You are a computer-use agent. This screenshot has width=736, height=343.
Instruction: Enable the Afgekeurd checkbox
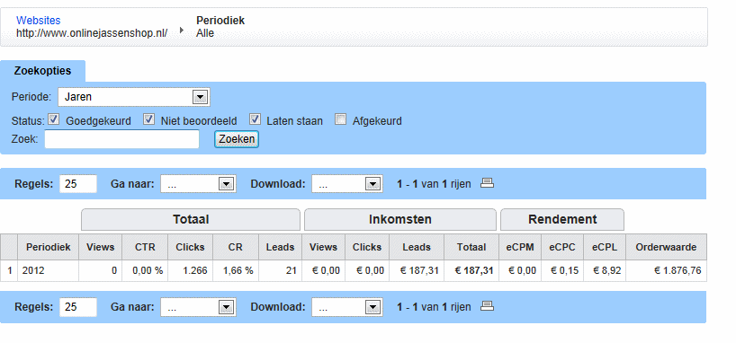pyautogui.click(x=341, y=119)
